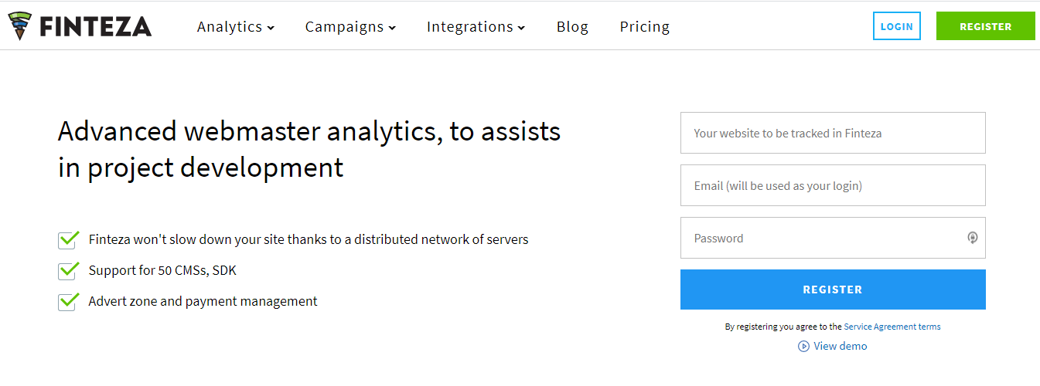Expand the Analytics dropdown menu
1040x386 pixels.
click(236, 27)
